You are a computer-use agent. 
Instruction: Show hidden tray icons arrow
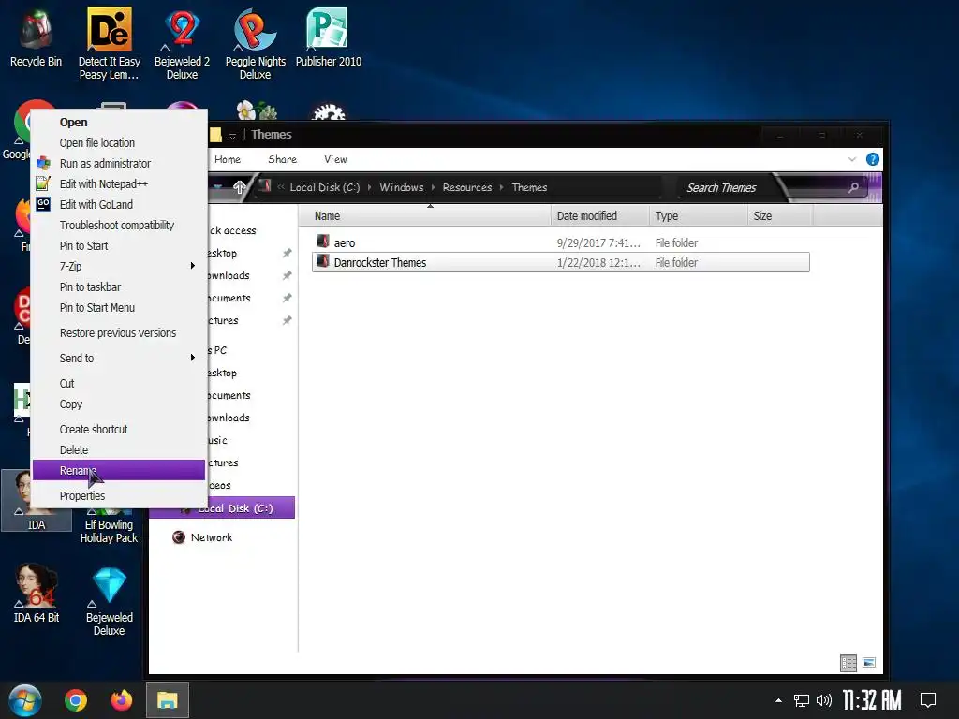[778, 700]
